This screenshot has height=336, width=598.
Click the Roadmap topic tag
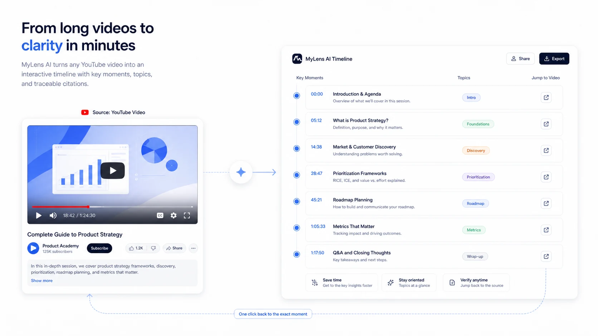[x=475, y=203]
